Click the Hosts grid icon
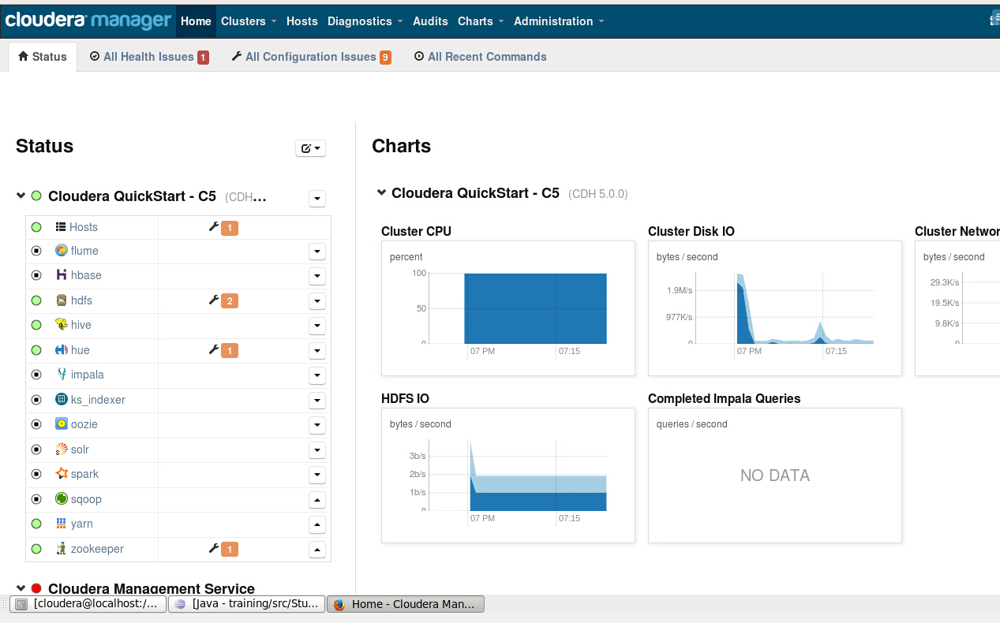This screenshot has height=623, width=1000. click(62, 226)
